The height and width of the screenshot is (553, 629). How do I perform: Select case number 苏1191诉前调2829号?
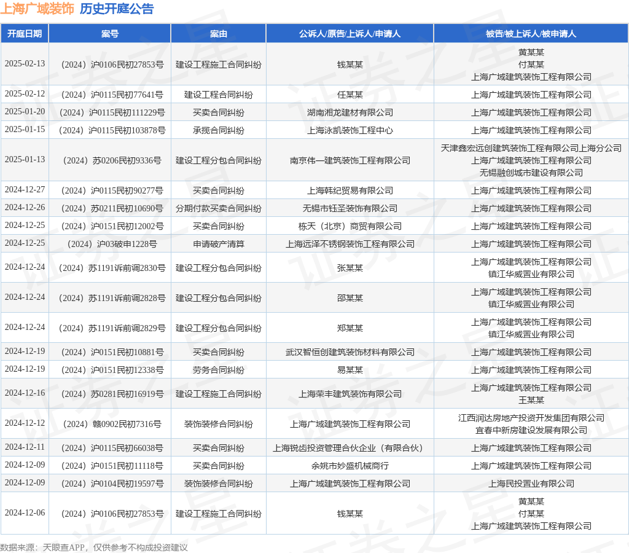coord(112,328)
